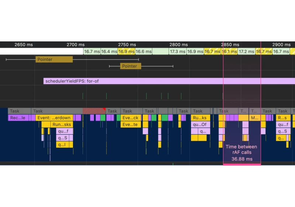Screen dimensions: 295x207
Task: Select the Event: ...erdown block
Action: pos(54,118)
